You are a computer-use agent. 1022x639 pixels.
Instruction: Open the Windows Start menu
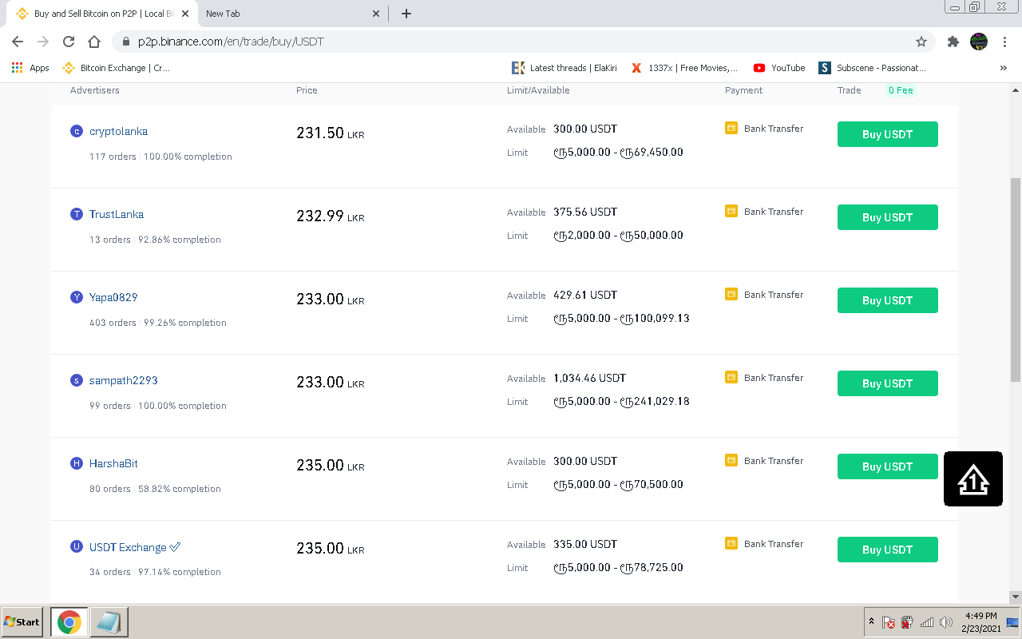tap(22, 621)
